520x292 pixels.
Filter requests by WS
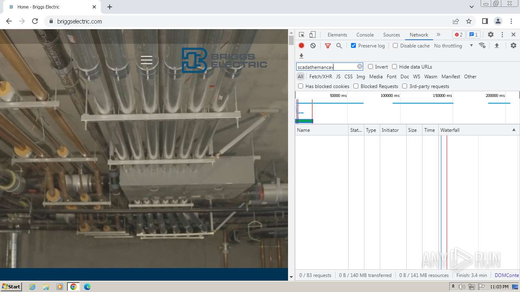tap(416, 76)
